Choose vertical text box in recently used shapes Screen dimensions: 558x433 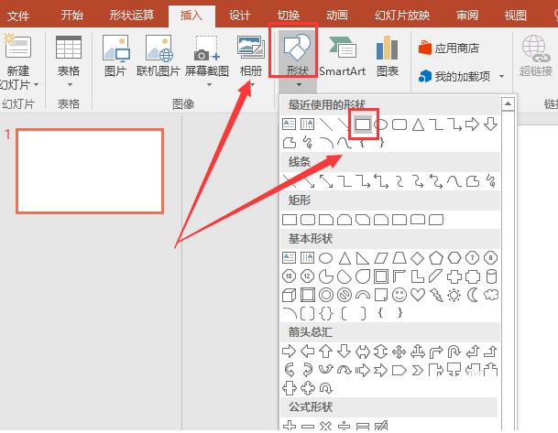[x=308, y=124]
